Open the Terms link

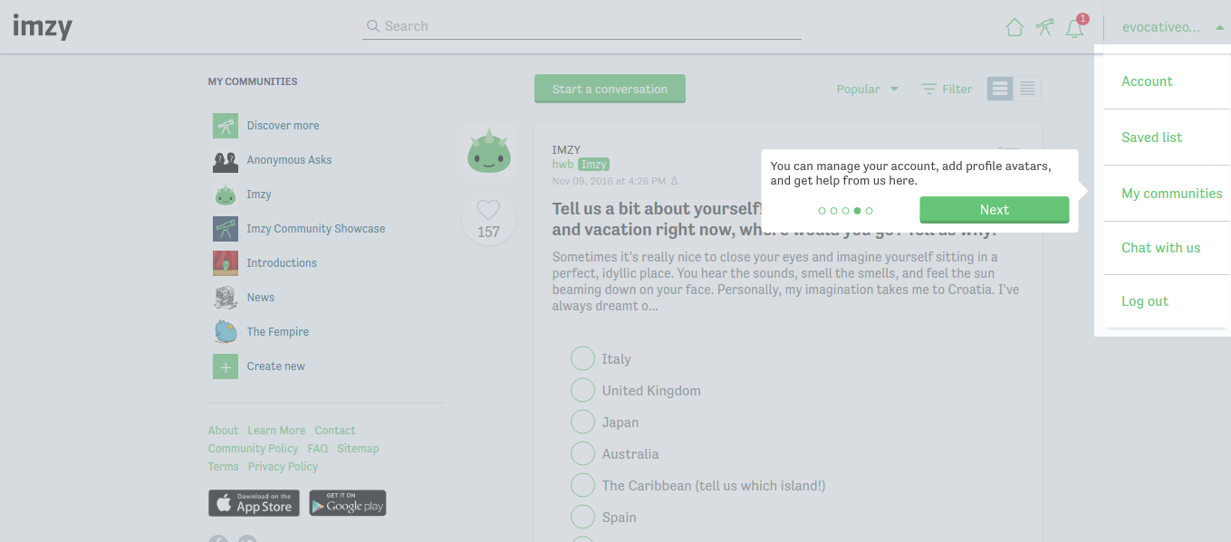coord(224,467)
